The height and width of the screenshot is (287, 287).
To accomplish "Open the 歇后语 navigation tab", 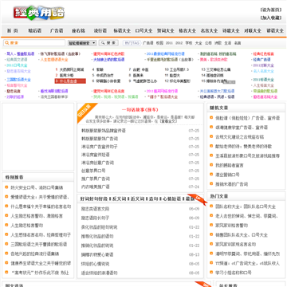I will coord(35,30).
